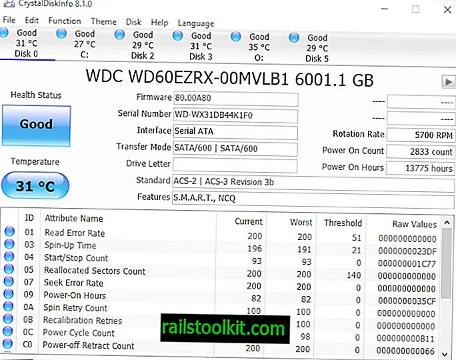This screenshot has height=360, width=456.
Task: Click the CrystalDiskInfo title bar app icon
Action: coord(9,3)
